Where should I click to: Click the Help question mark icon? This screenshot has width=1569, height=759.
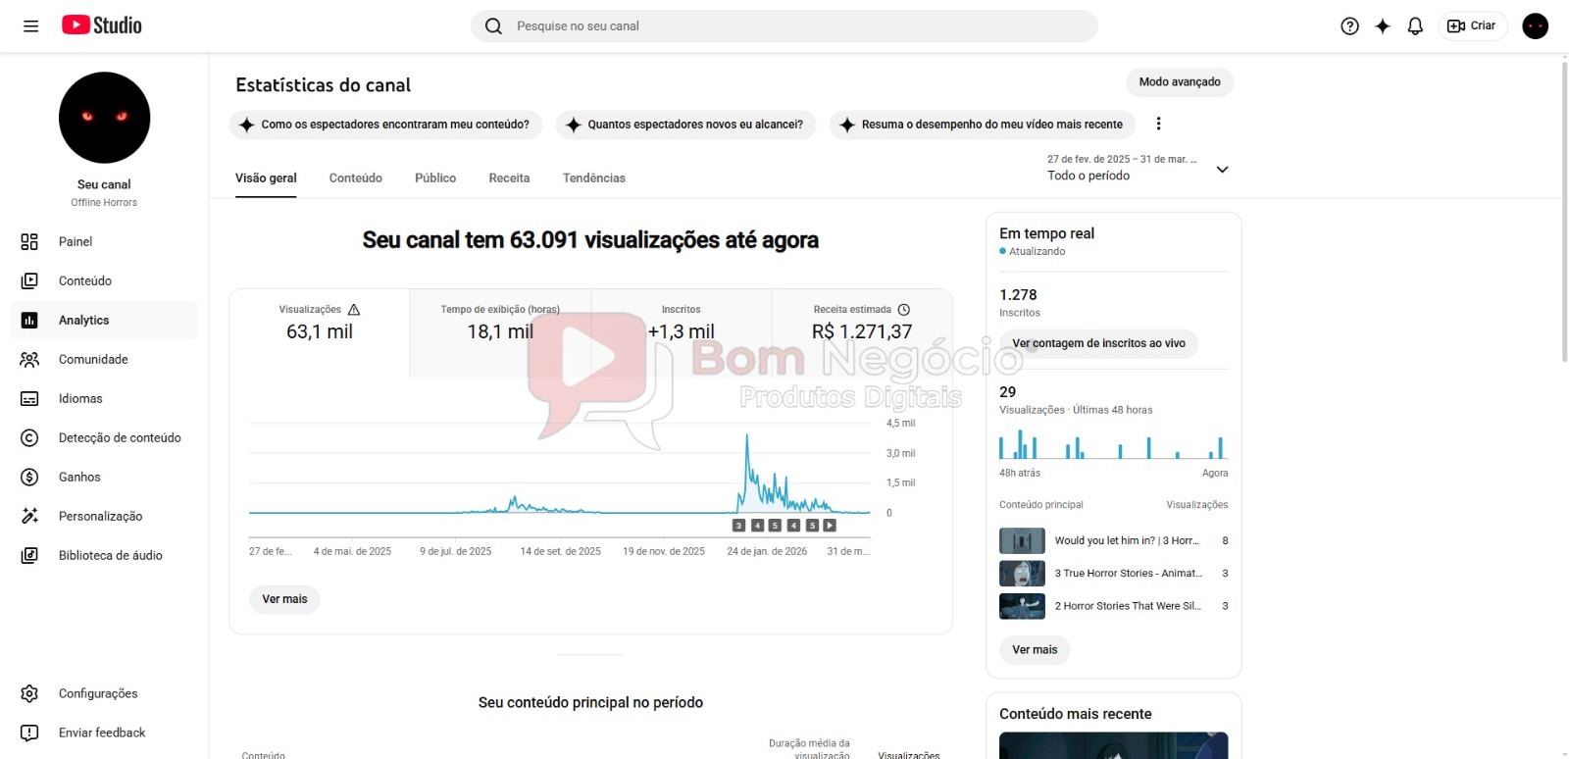pos(1349,26)
